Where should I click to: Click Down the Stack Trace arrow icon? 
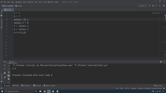(9, 69)
